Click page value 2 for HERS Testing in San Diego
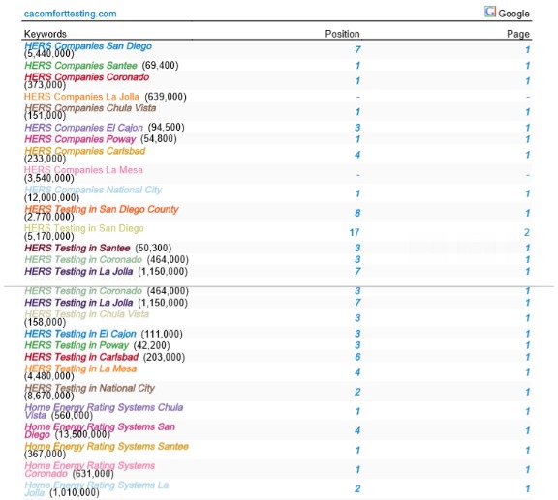This screenshot has height=500, width=558. 527,232
